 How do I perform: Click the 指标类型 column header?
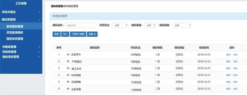[179, 48]
